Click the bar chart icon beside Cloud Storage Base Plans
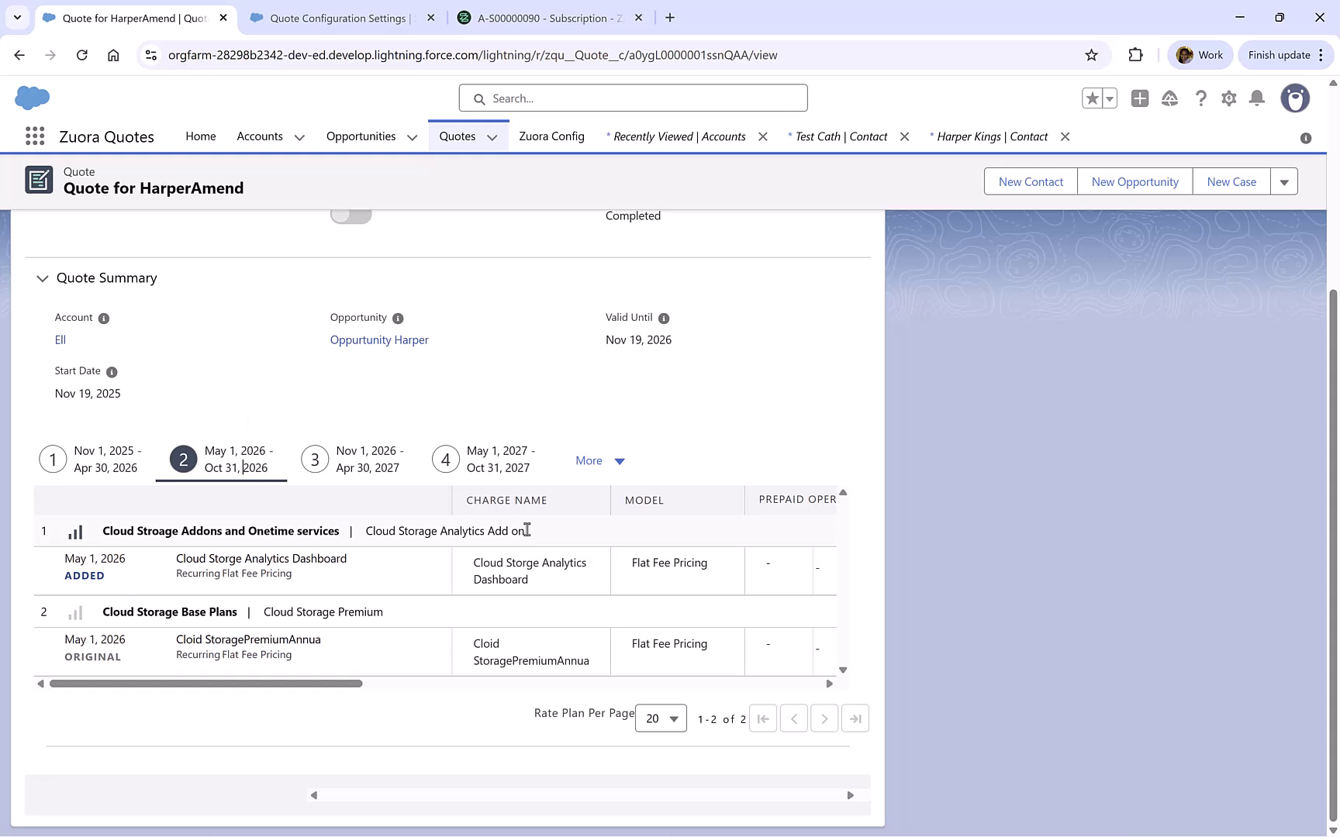This screenshot has width=1340, height=837. [x=75, y=611]
